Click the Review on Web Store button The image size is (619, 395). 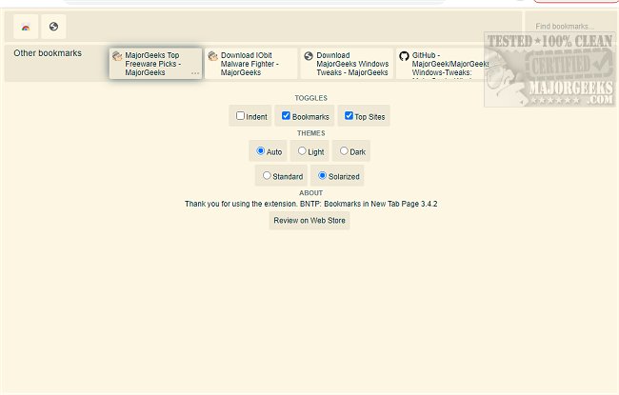[309, 221]
